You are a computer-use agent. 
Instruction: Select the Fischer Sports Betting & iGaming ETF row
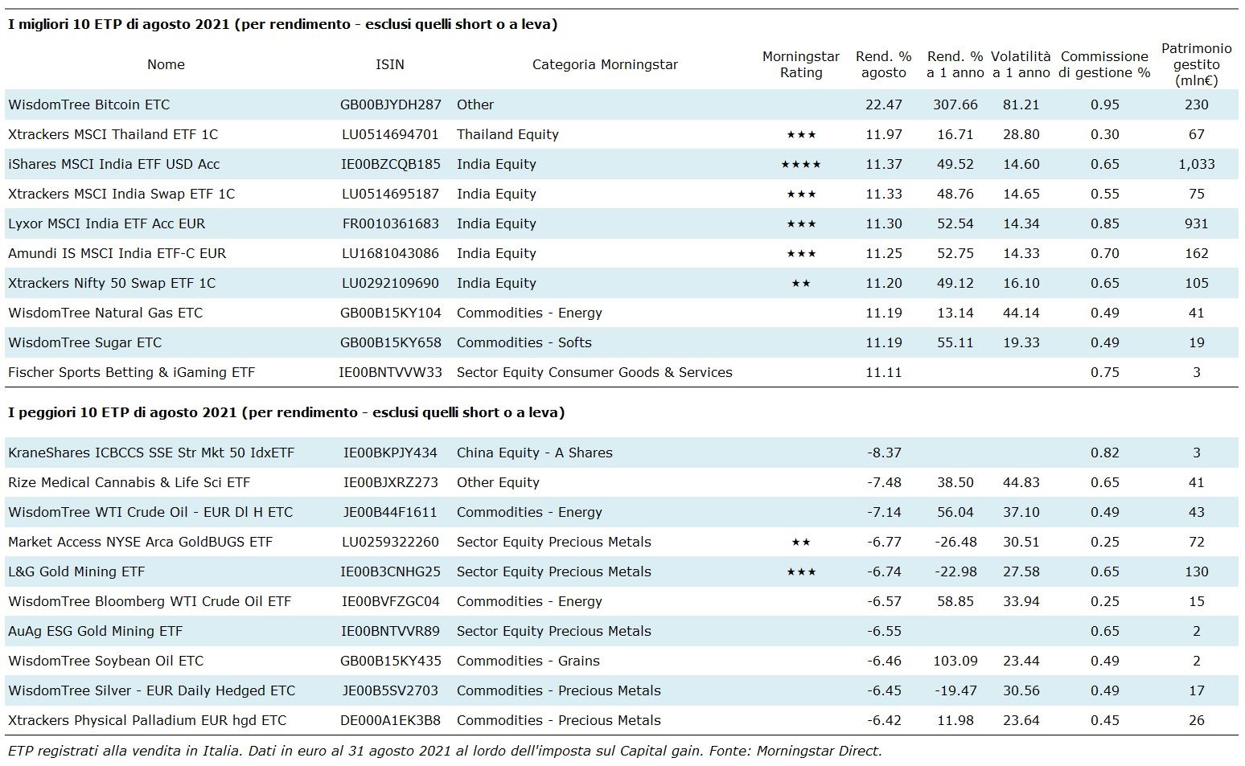coord(131,372)
